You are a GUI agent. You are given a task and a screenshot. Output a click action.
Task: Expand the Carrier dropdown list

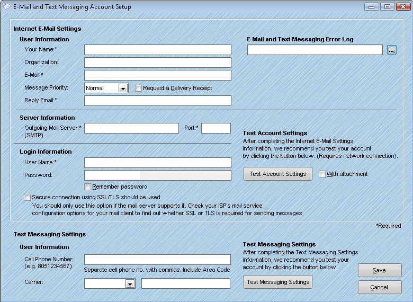[x=130, y=284]
